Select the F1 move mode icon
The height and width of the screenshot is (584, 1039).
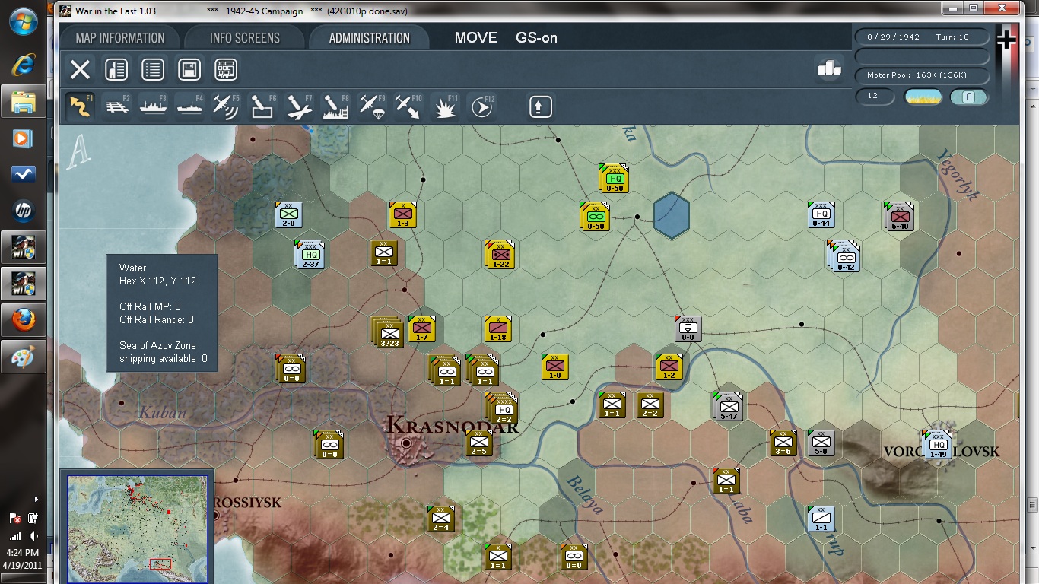[x=81, y=106]
